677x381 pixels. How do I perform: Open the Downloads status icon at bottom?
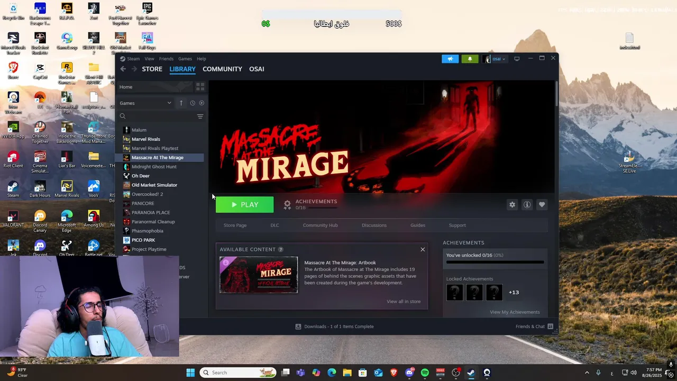click(x=298, y=326)
